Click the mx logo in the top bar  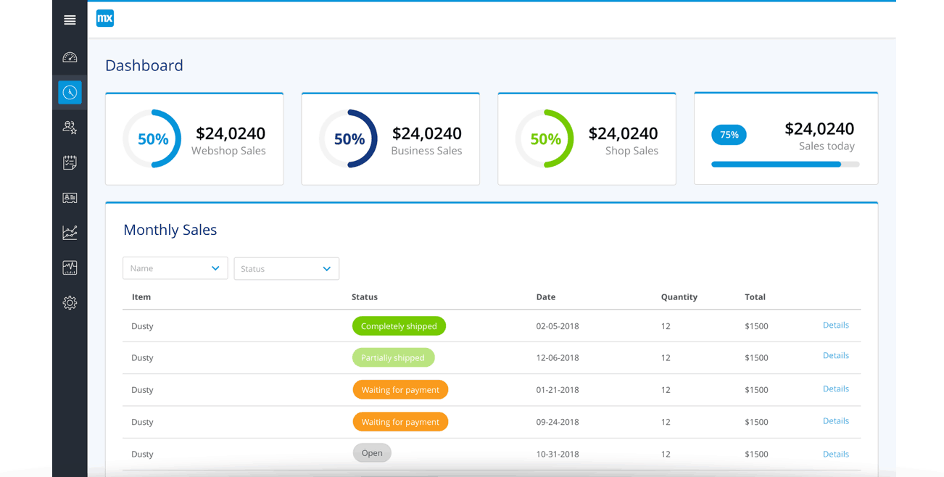tap(104, 18)
